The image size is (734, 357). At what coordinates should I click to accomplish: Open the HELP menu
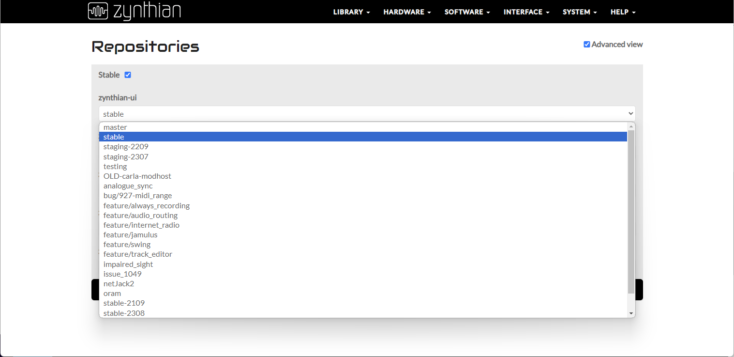click(x=623, y=12)
